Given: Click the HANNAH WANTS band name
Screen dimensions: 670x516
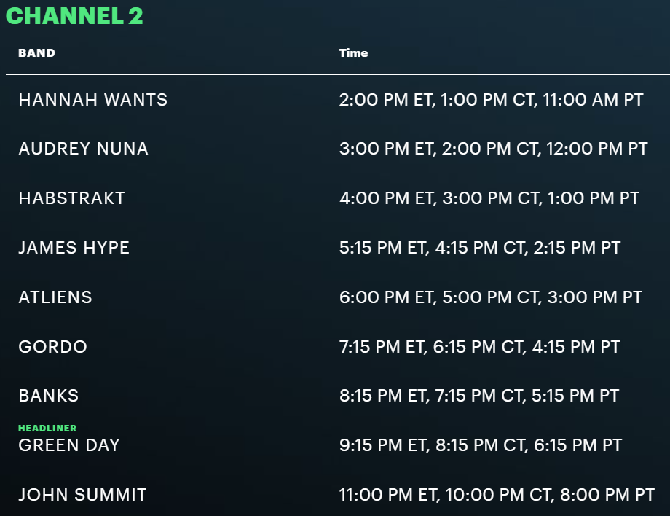Looking at the screenshot, I should [93, 100].
